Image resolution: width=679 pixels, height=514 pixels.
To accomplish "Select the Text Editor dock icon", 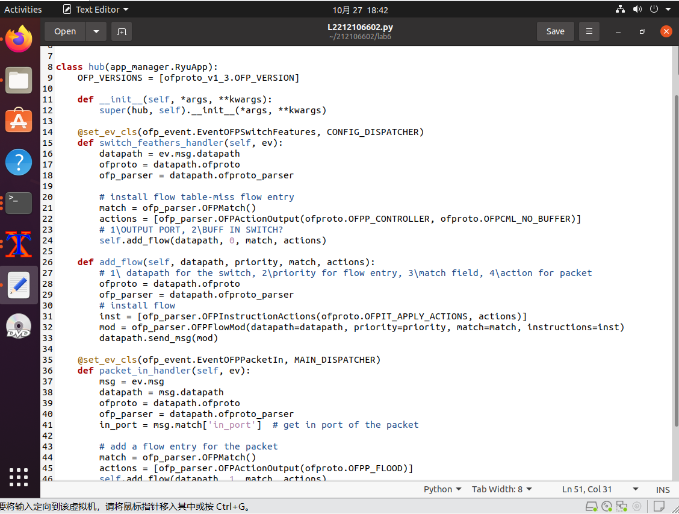I will pyautogui.click(x=19, y=285).
